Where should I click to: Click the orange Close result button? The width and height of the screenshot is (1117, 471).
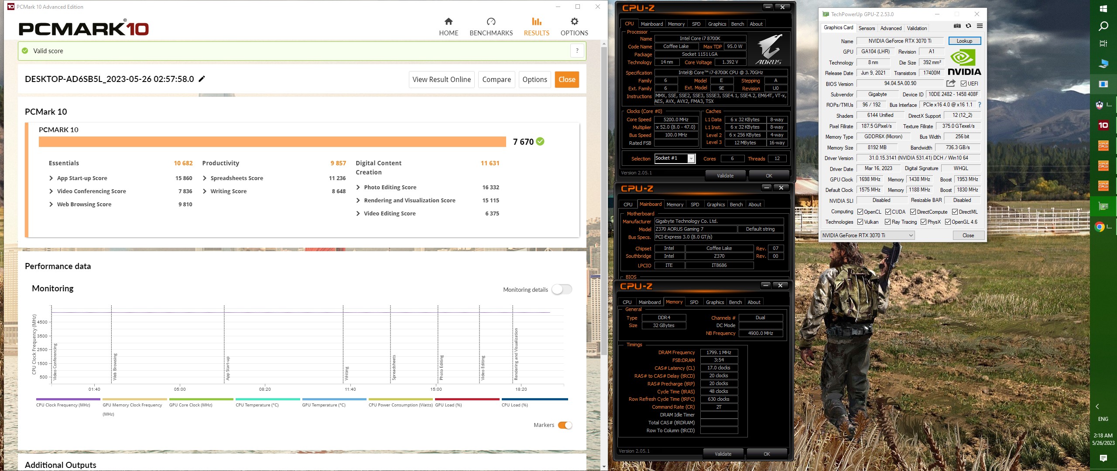tap(567, 79)
